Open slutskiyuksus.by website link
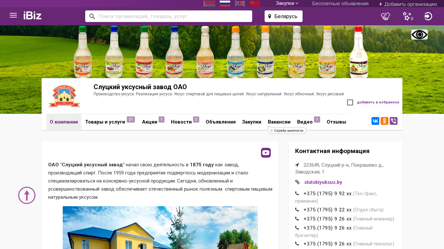 point(323,182)
